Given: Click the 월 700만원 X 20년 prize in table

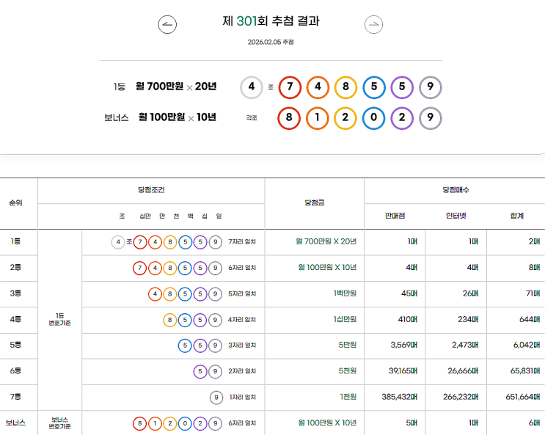Looking at the screenshot, I should tap(326, 241).
